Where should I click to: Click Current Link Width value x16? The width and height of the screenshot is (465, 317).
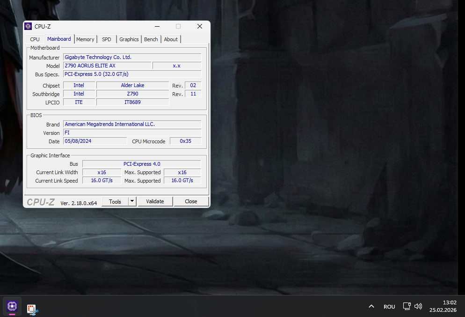pyautogui.click(x=102, y=172)
